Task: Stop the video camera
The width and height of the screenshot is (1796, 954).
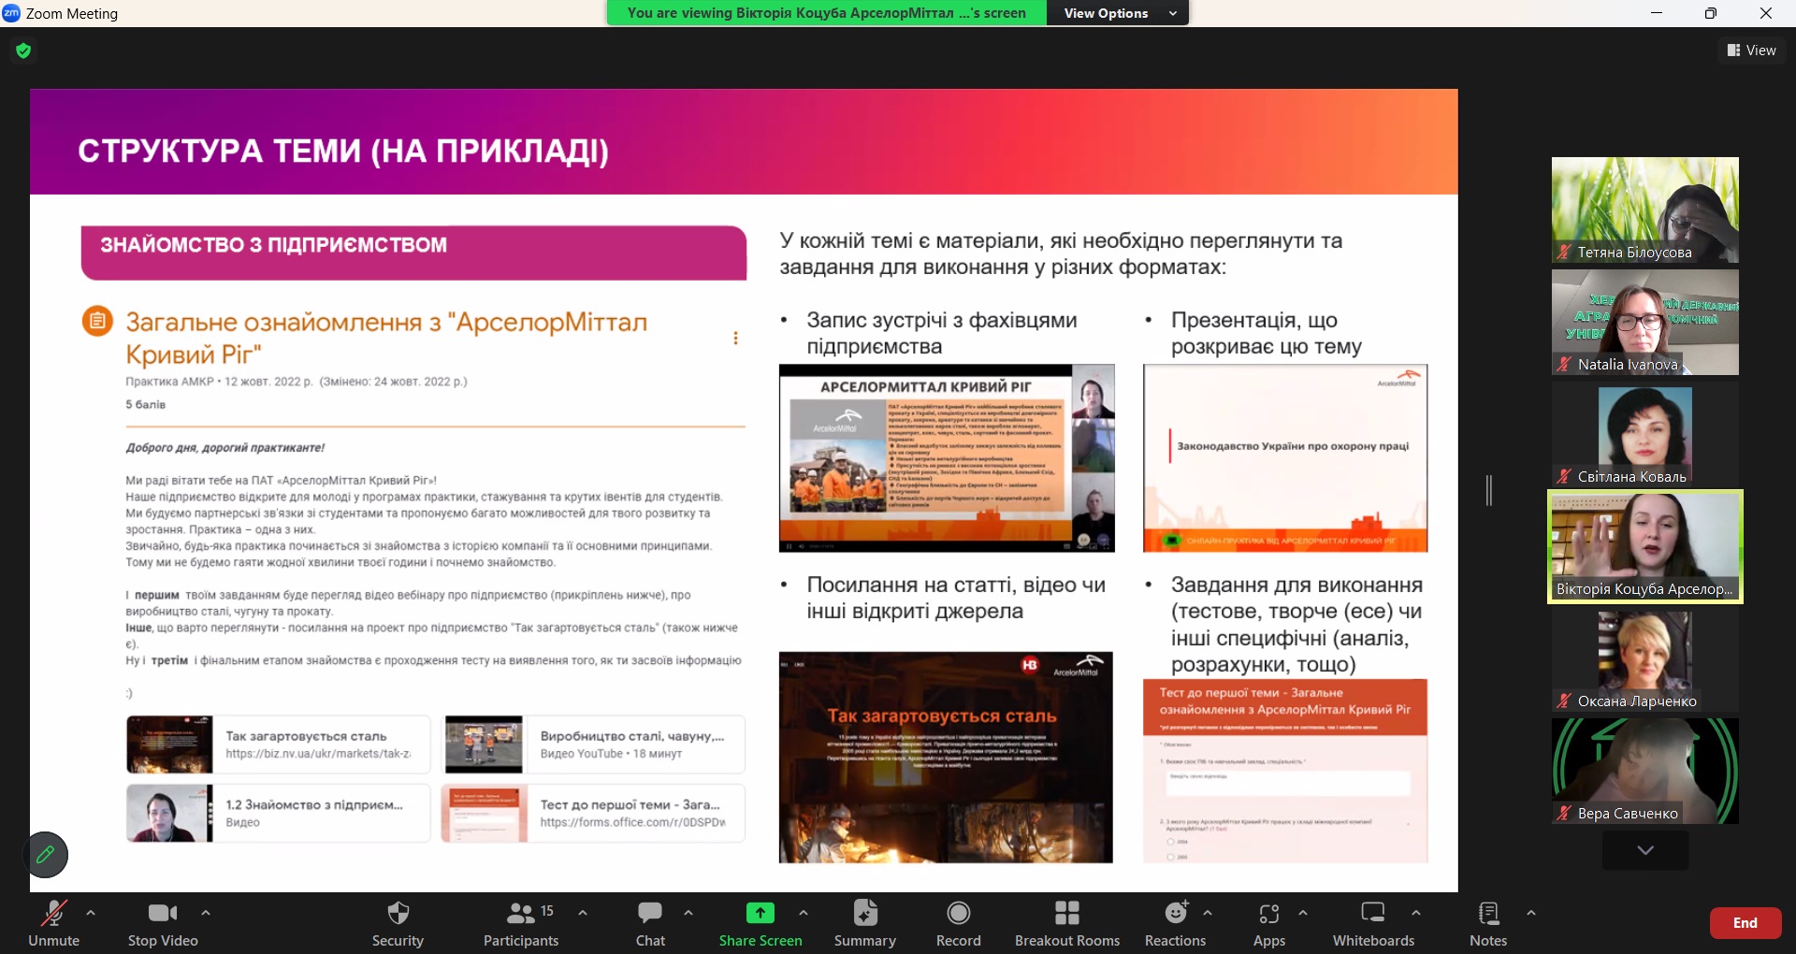Action: pyautogui.click(x=163, y=923)
